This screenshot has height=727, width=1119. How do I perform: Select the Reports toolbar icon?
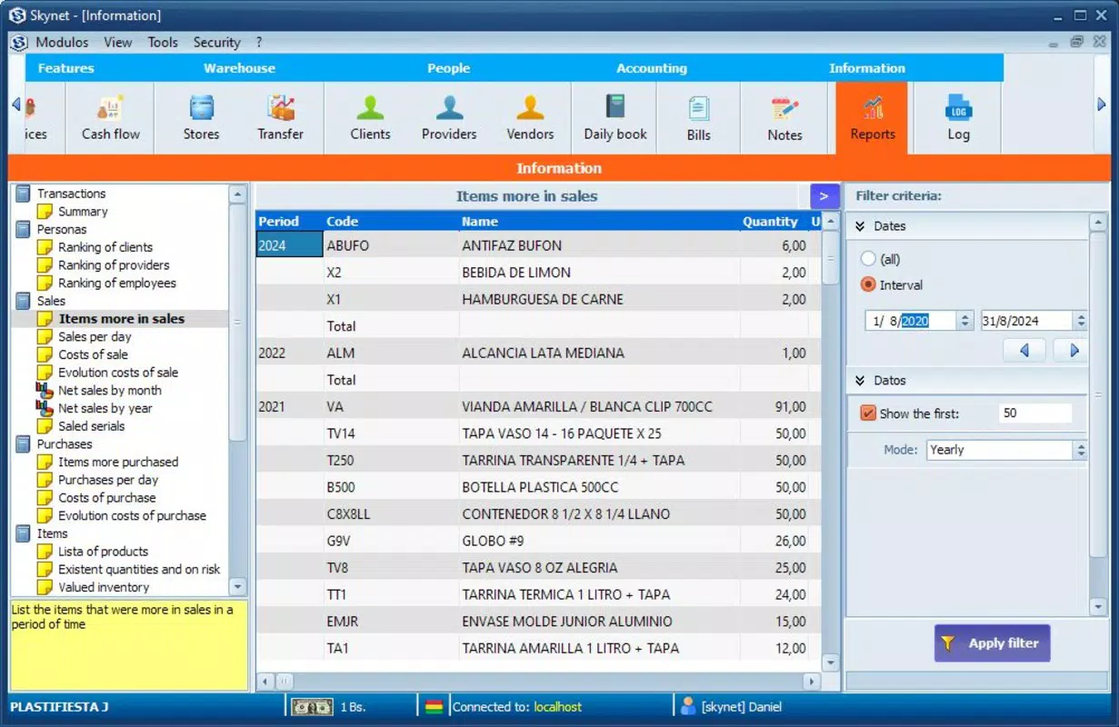[x=873, y=118]
